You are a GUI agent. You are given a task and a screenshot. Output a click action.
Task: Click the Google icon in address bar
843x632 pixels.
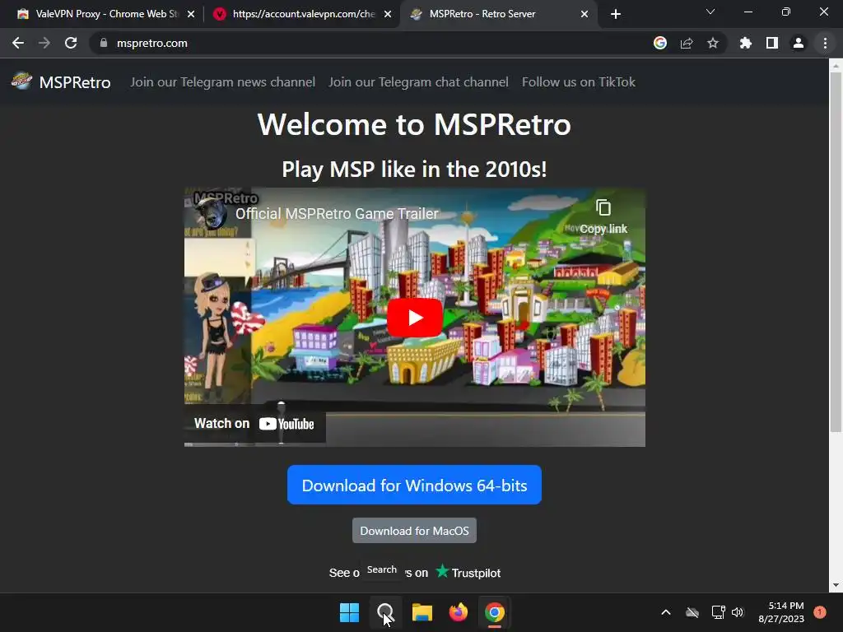(x=660, y=43)
